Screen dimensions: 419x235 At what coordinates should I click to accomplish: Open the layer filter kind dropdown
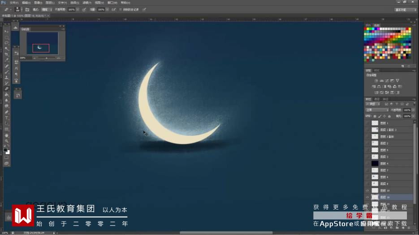(x=372, y=104)
